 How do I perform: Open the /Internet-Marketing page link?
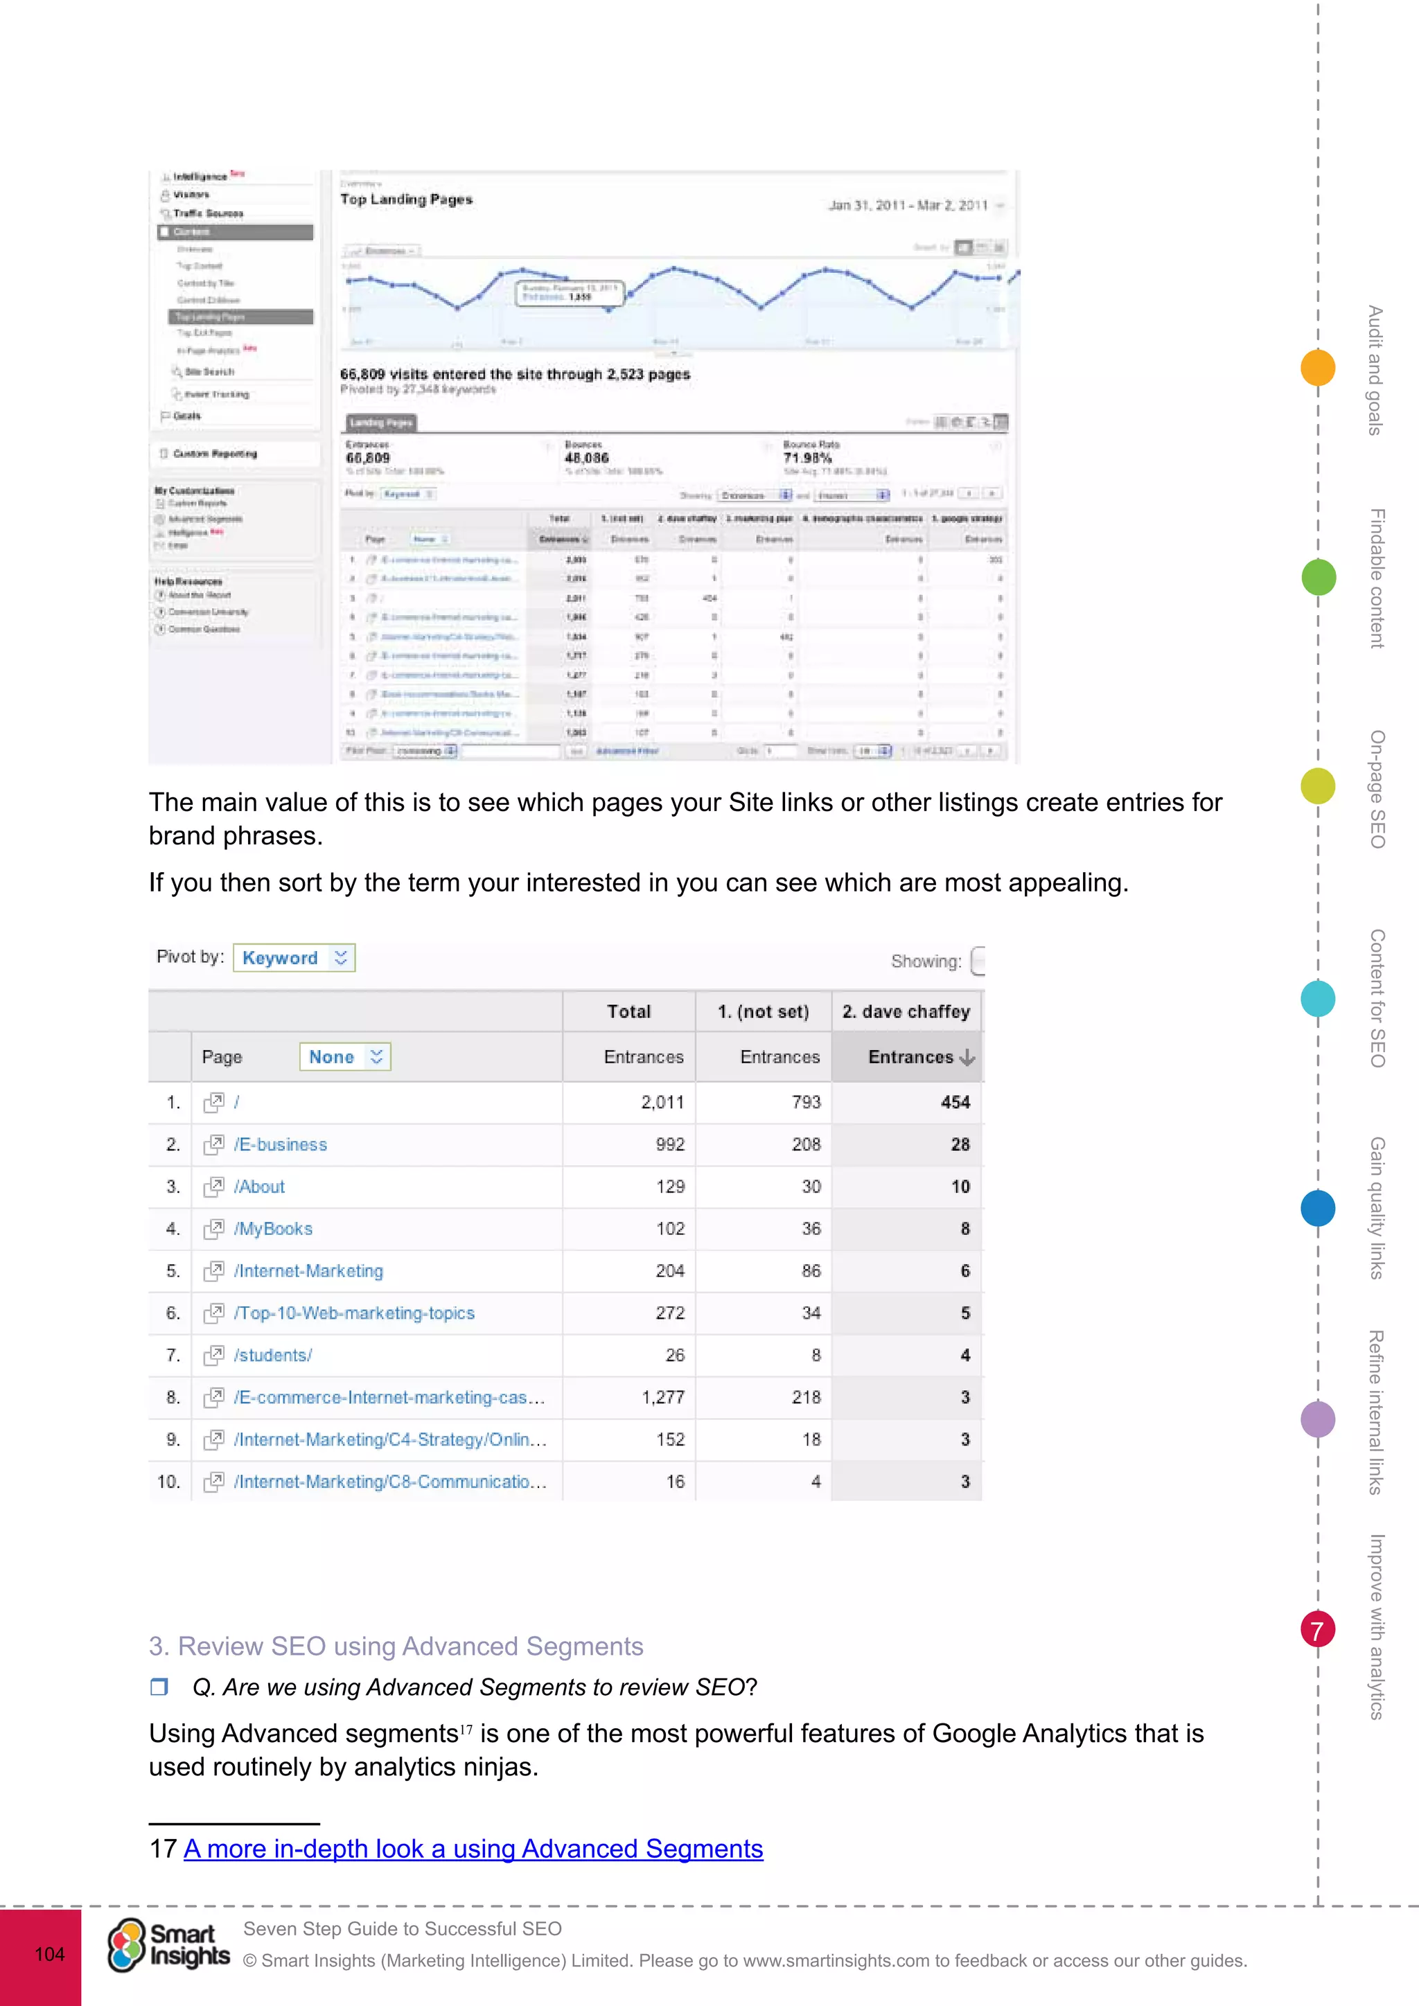(308, 1271)
